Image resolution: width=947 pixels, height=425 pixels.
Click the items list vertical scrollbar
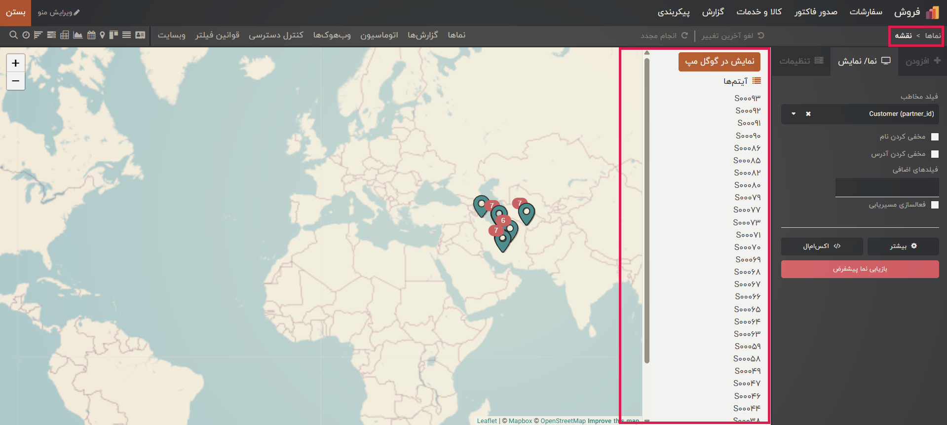[x=646, y=211]
